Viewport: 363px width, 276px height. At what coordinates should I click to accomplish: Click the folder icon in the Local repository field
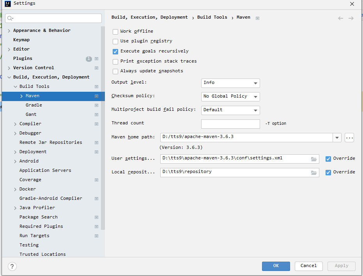click(x=314, y=173)
